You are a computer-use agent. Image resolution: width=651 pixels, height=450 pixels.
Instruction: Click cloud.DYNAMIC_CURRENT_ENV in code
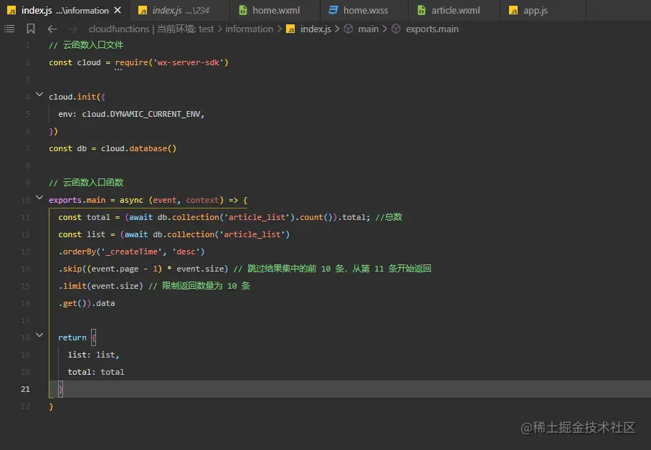click(143, 114)
